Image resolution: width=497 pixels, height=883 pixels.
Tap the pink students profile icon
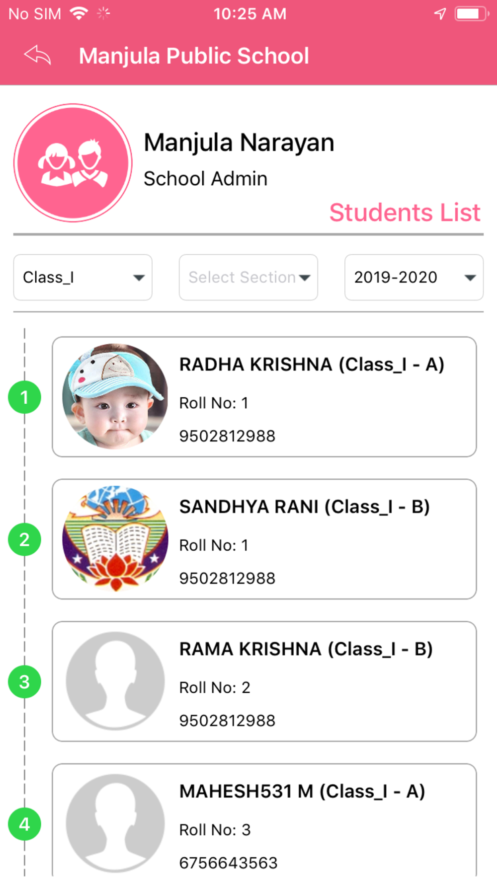tap(73, 163)
